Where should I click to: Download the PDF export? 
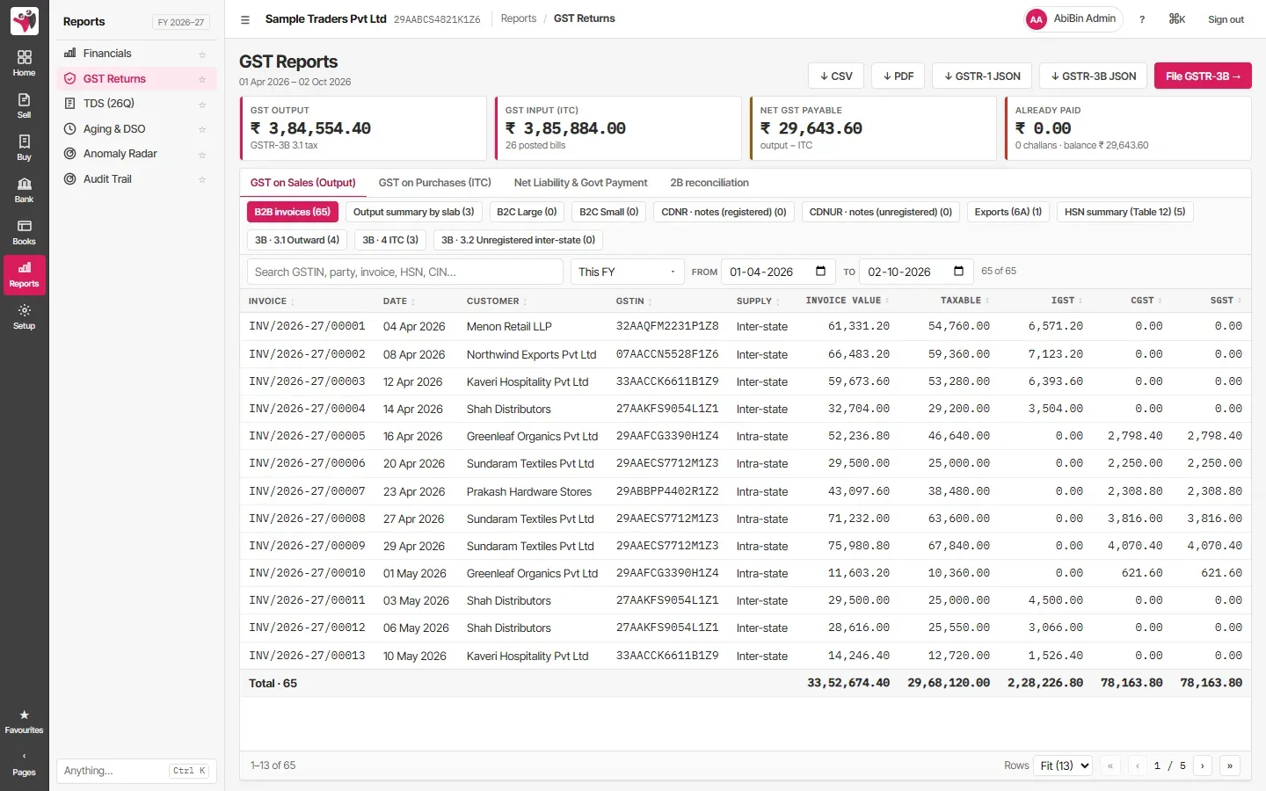[x=898, y=76]
